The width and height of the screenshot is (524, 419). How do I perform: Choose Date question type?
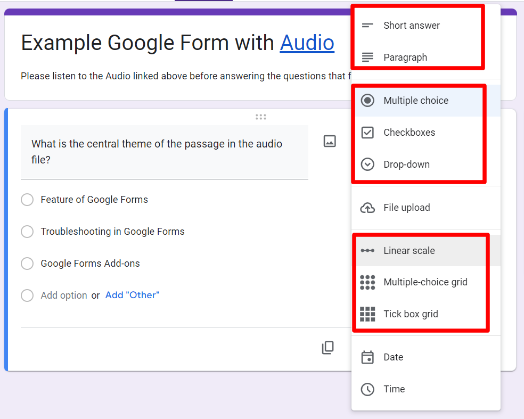[426, 357]
